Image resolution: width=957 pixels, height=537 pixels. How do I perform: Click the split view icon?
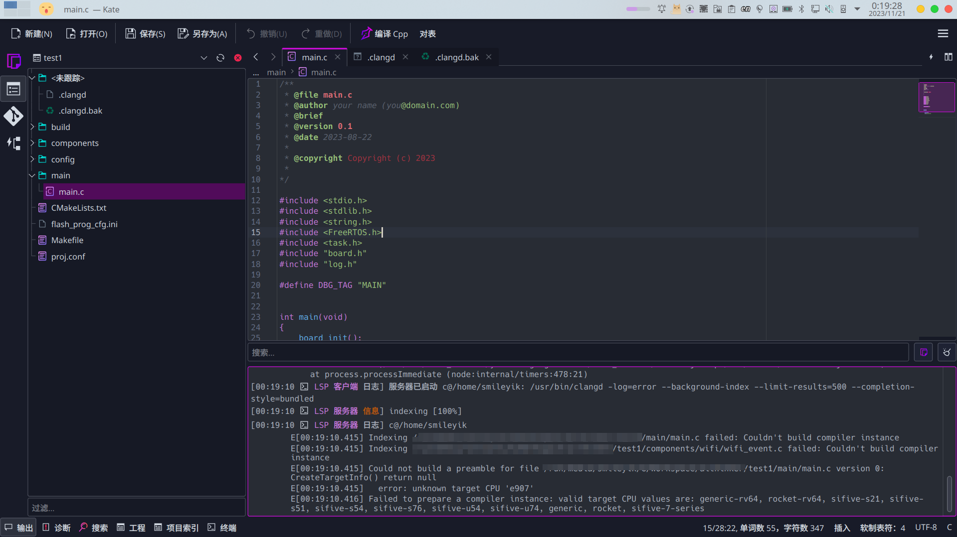(x=948, y=57)
